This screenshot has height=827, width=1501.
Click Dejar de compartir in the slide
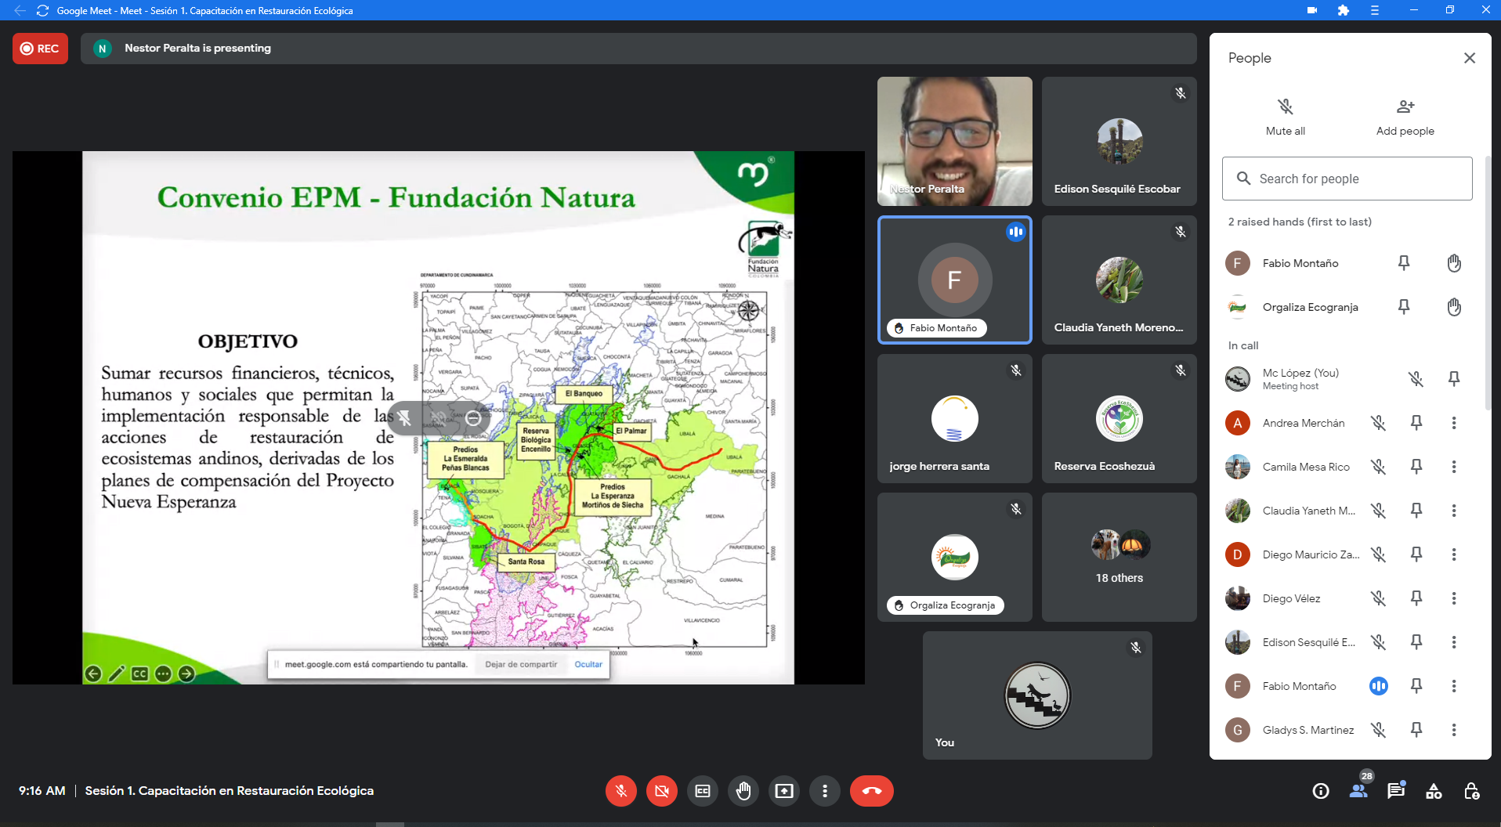click(x=521, y=664)
